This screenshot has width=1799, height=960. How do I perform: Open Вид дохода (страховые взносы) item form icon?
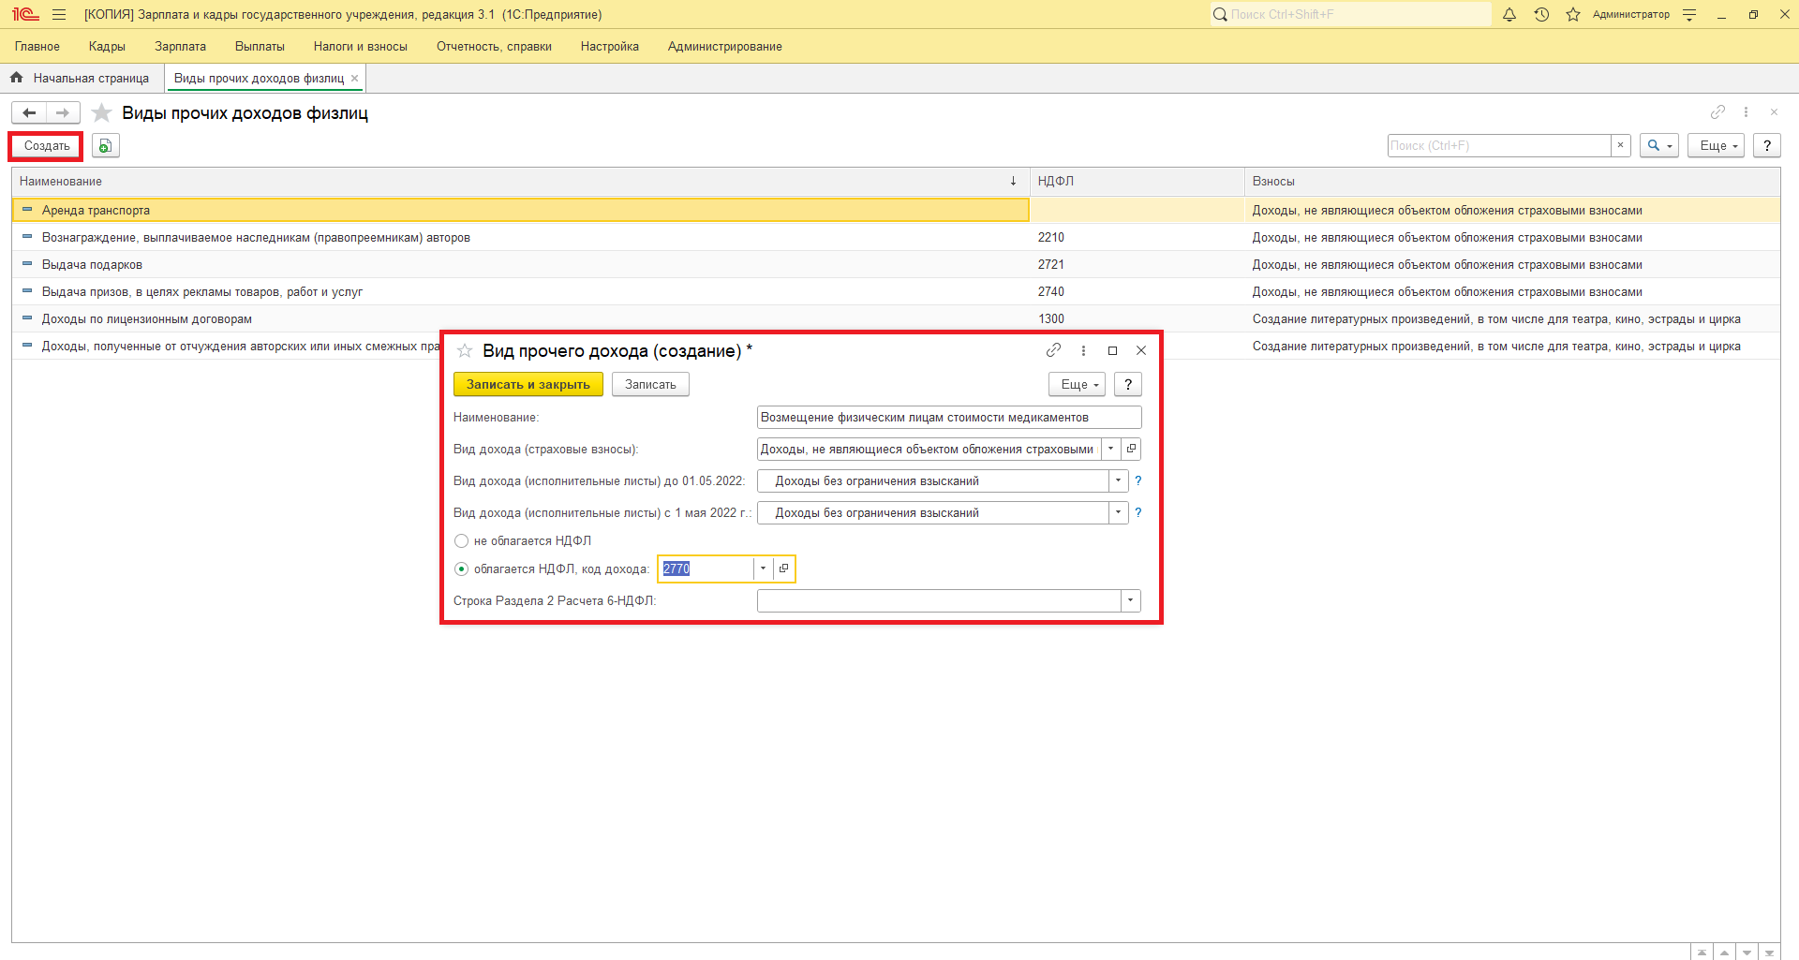click(x=1131, y=449)
